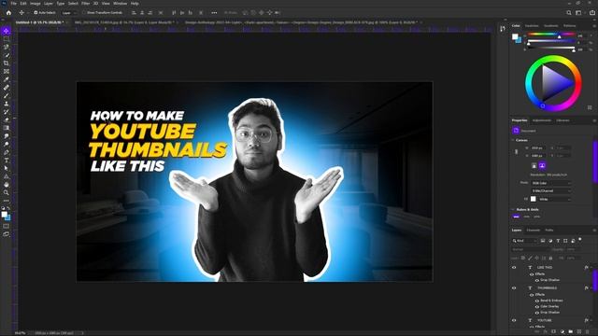Select the Lasso tool
The height and width of the screenshot is (336, 598).
click(x=7, y=47)
